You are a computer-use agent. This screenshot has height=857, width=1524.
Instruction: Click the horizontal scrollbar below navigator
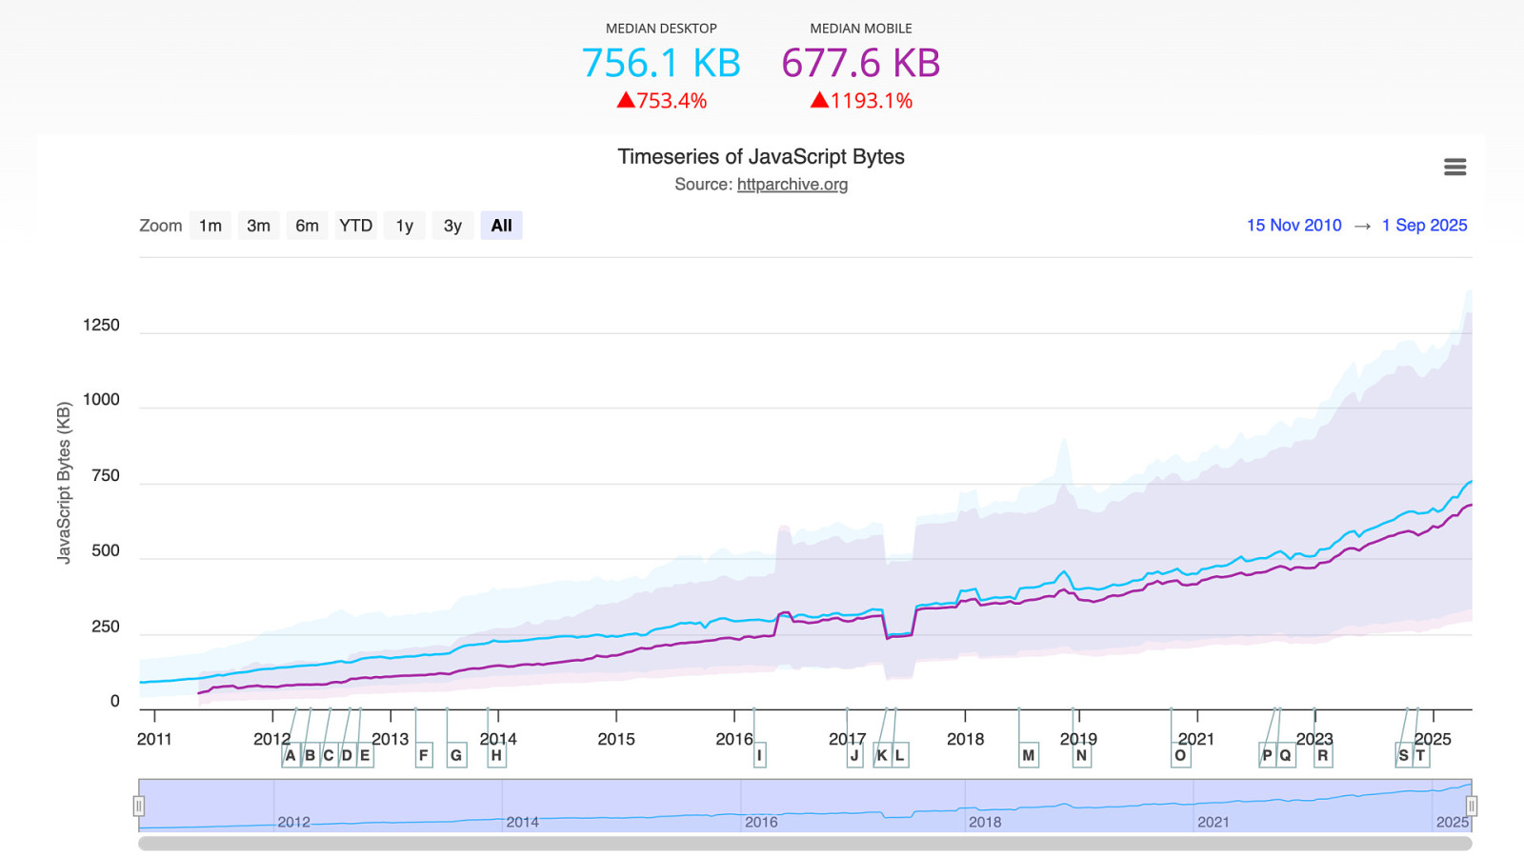[x=805, y=844]
